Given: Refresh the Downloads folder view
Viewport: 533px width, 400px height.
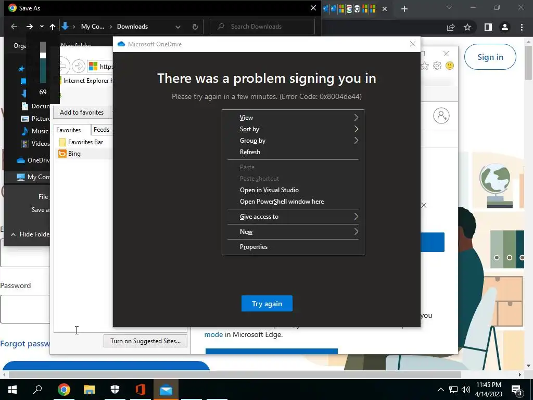Looking at the screenshot, I should [195, 27].
